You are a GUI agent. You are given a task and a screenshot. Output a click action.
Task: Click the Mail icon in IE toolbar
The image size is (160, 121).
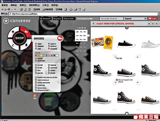click(71, 9)
